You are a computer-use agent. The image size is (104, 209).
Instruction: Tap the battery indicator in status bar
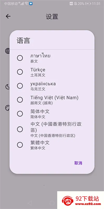pos(88,4)
